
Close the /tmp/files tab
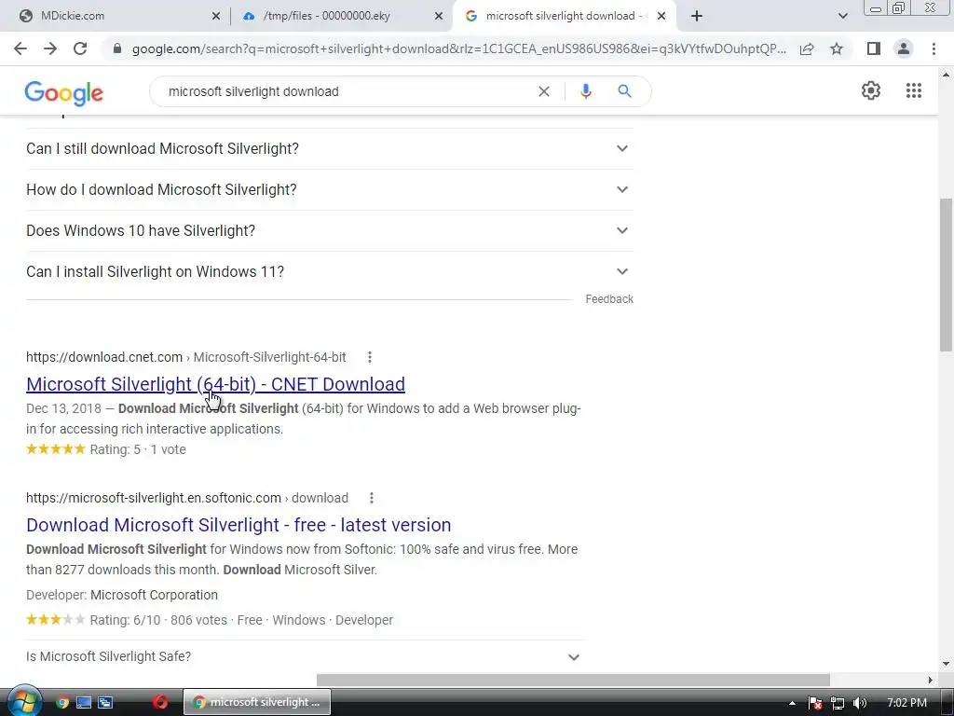pyautogui.click(x=439, y=17)
